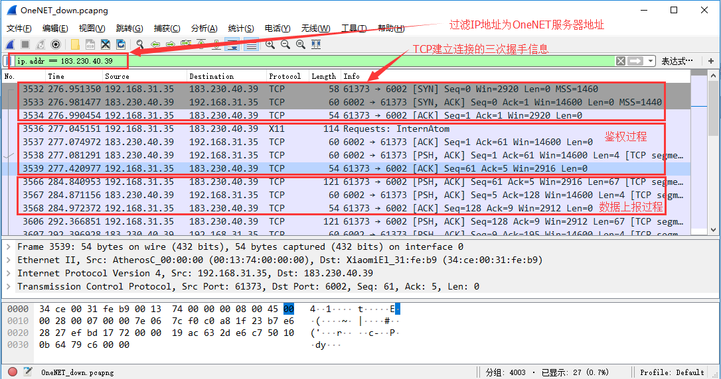The width and height of the screenshot is (721, 379).
Task: Click packet list scrollbar down arrow
Action: [x=713, y=229]
